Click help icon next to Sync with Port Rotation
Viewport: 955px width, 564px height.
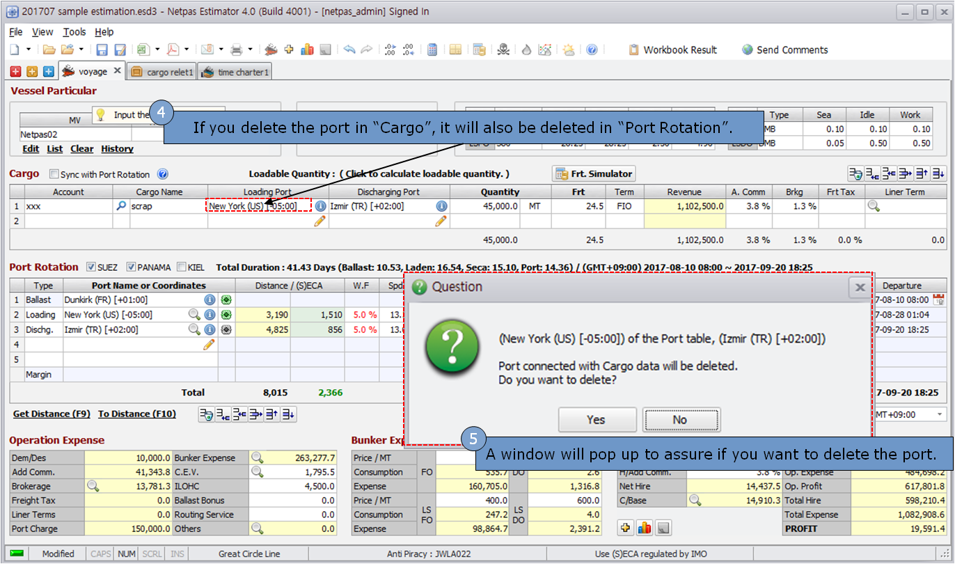click(163, 174)
